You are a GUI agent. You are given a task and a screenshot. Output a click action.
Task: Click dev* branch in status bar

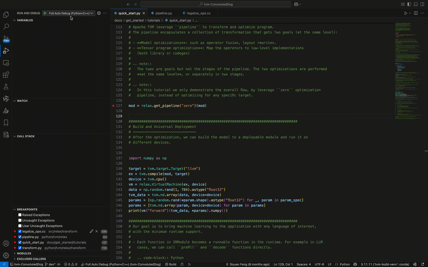click(50, 264)
